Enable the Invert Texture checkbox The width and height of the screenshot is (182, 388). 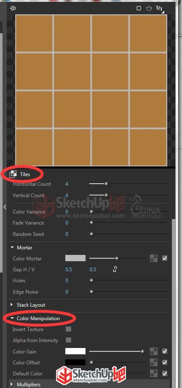point(68,329)
